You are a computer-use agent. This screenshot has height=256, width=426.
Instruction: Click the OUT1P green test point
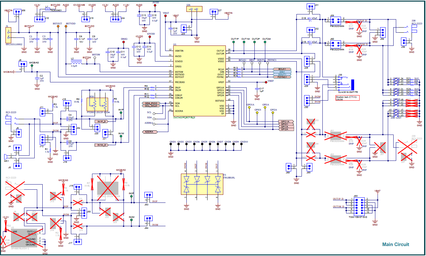[x=234, y=42]
